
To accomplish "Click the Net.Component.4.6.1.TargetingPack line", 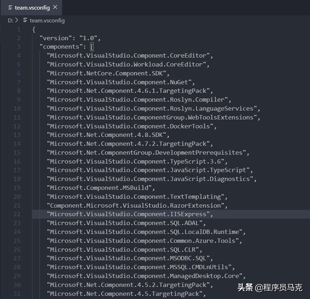I will pos(130,91).
